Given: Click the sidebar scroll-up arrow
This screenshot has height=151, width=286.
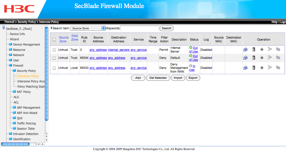Looking at the screenshot, I should click(46, 136).
